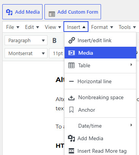Open the View menu
The height and width of the screenshot is (155, 139).
click(x=53, y=27)
